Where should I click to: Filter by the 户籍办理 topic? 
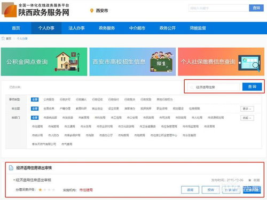pos(65,109)
